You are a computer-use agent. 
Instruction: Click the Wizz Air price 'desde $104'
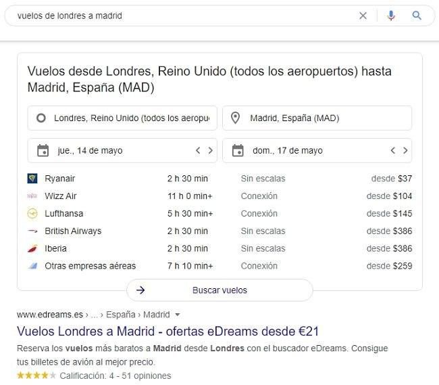pyautogui.click(x=389, y=196)
